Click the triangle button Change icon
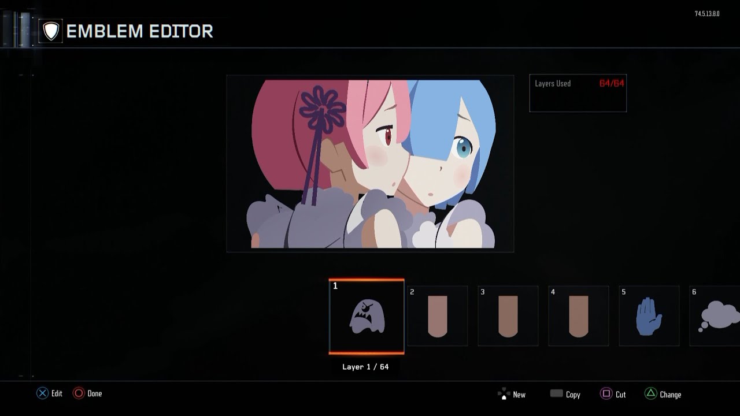The height and width of the screenshot is (416, 740). [650, 394]
